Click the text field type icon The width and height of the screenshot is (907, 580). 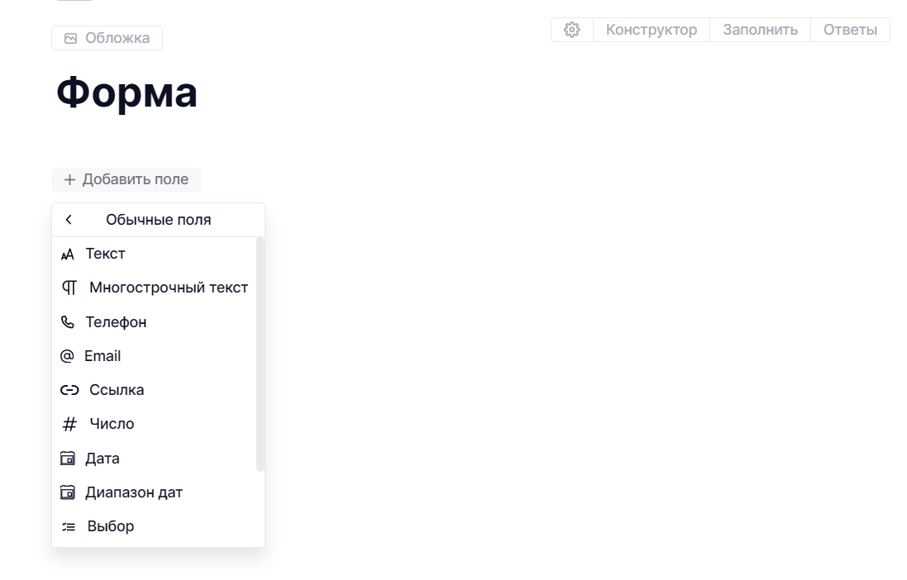[x=68, y=254]
